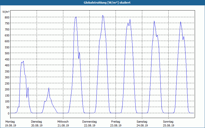205x128 pixels.
Task: Click the date '24.08.19'
Action: (142, 125)
